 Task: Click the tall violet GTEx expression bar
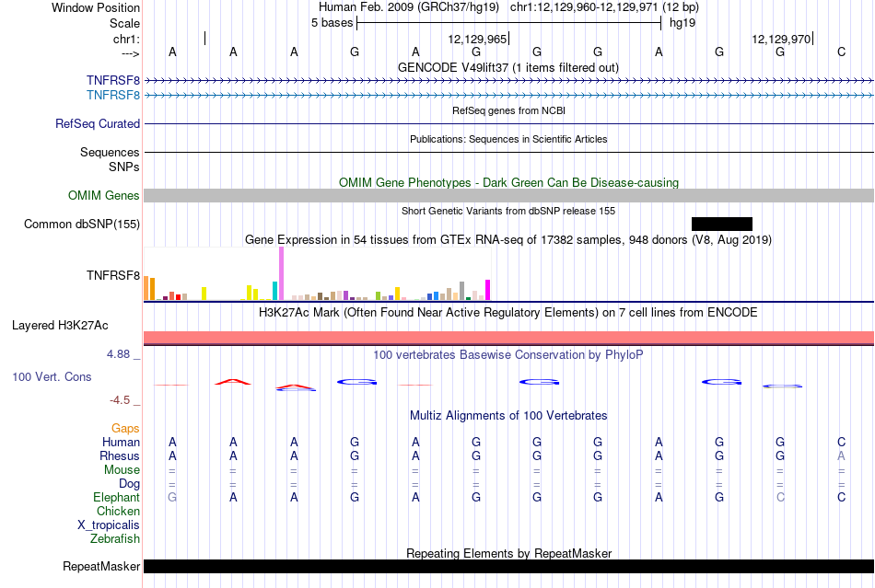(x=281, y=273)
